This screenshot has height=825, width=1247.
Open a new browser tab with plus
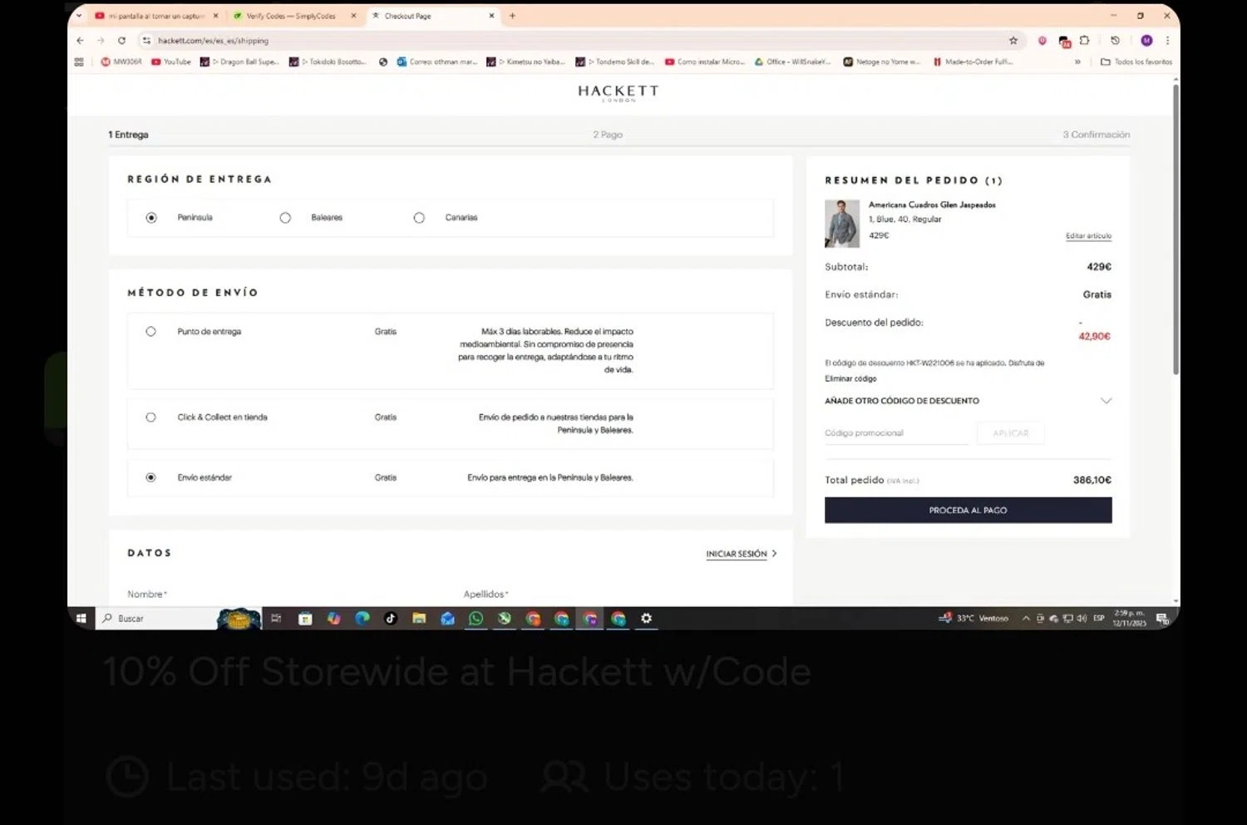[512, 16]
